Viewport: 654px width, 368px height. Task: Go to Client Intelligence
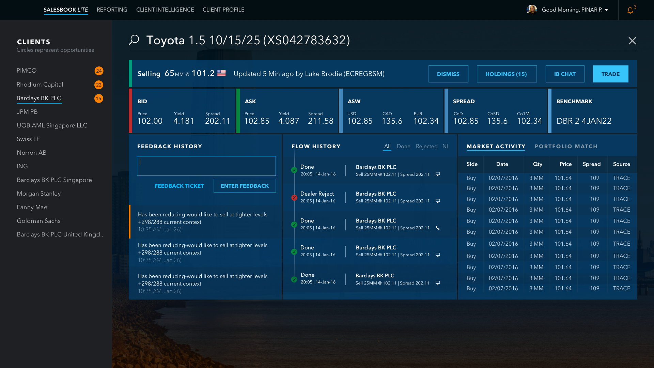[x=165, y=10]
